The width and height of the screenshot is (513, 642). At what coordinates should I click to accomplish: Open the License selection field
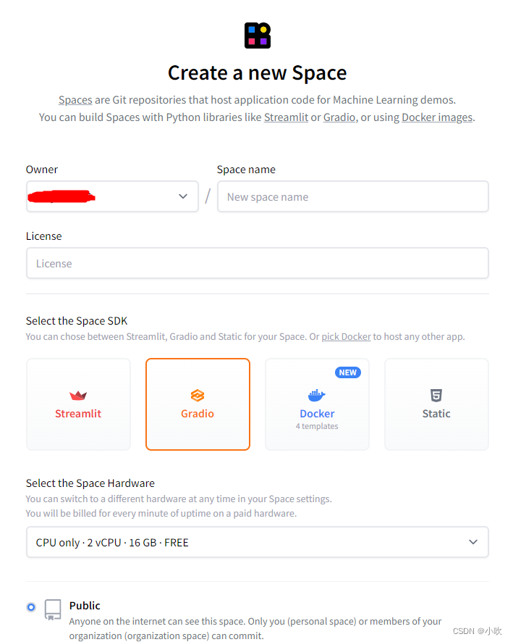point(258,263)
